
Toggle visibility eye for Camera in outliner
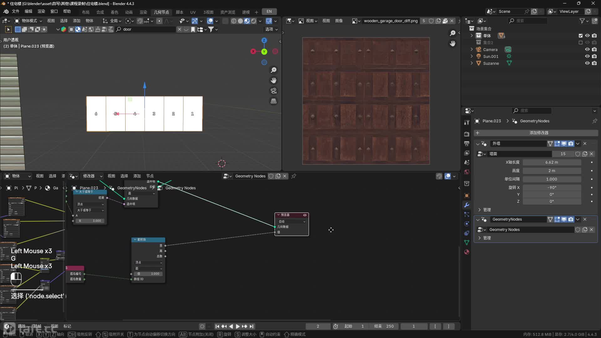(x=587, y=49)
